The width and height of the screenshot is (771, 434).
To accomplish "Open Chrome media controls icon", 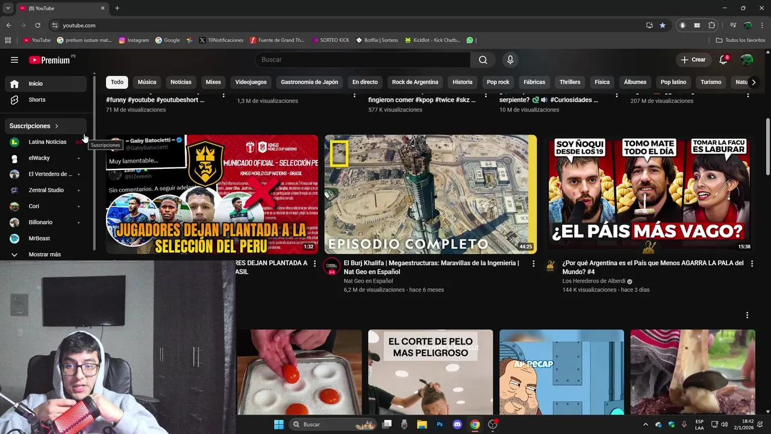I will (x=733, y=25).
